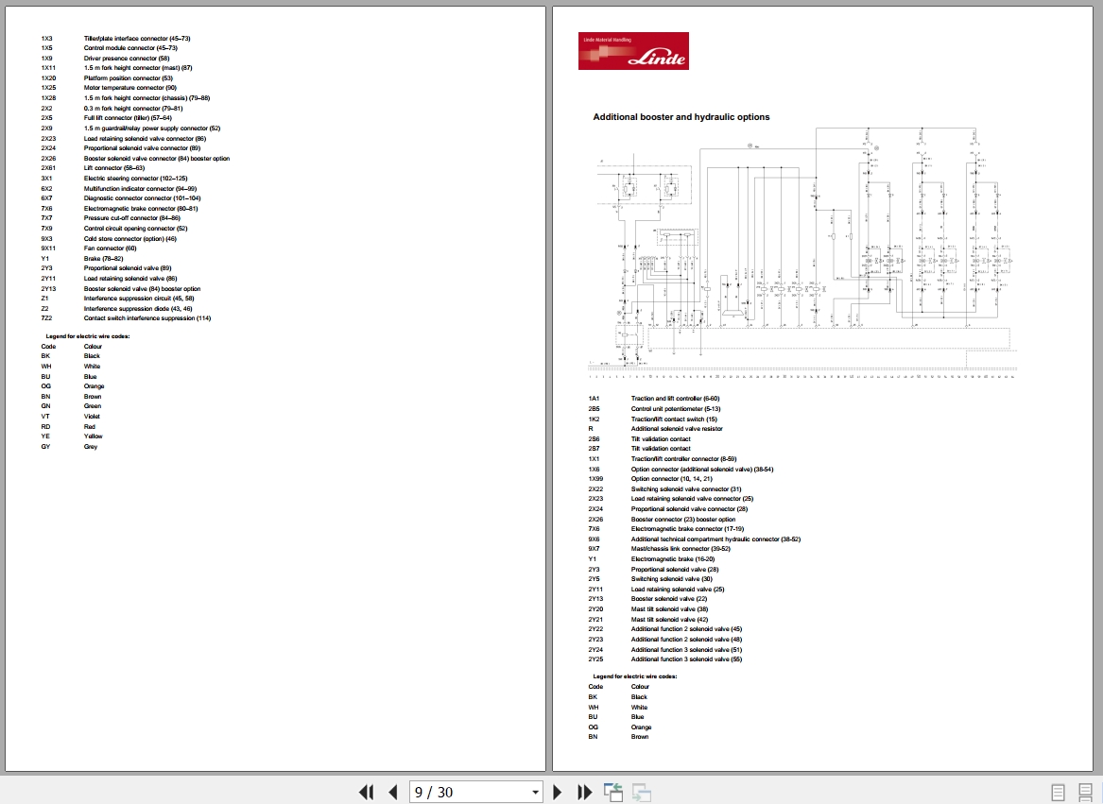Click the greyed-out go-forward view icon
1103x804 pixels.
(641, 792)
